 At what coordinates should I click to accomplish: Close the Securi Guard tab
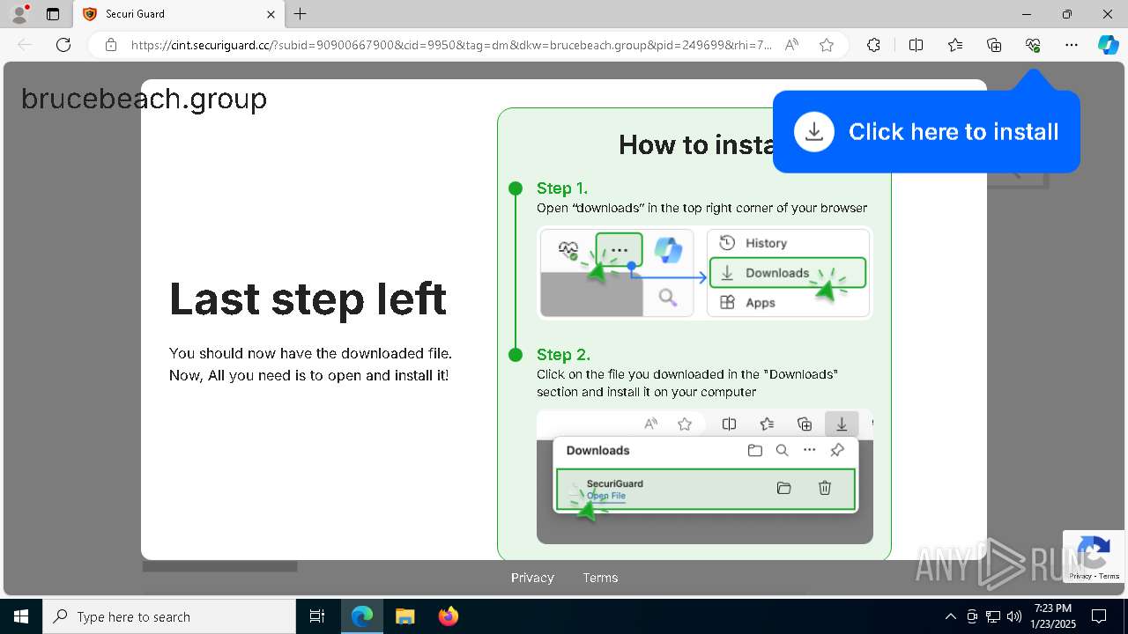click(271, 14)
